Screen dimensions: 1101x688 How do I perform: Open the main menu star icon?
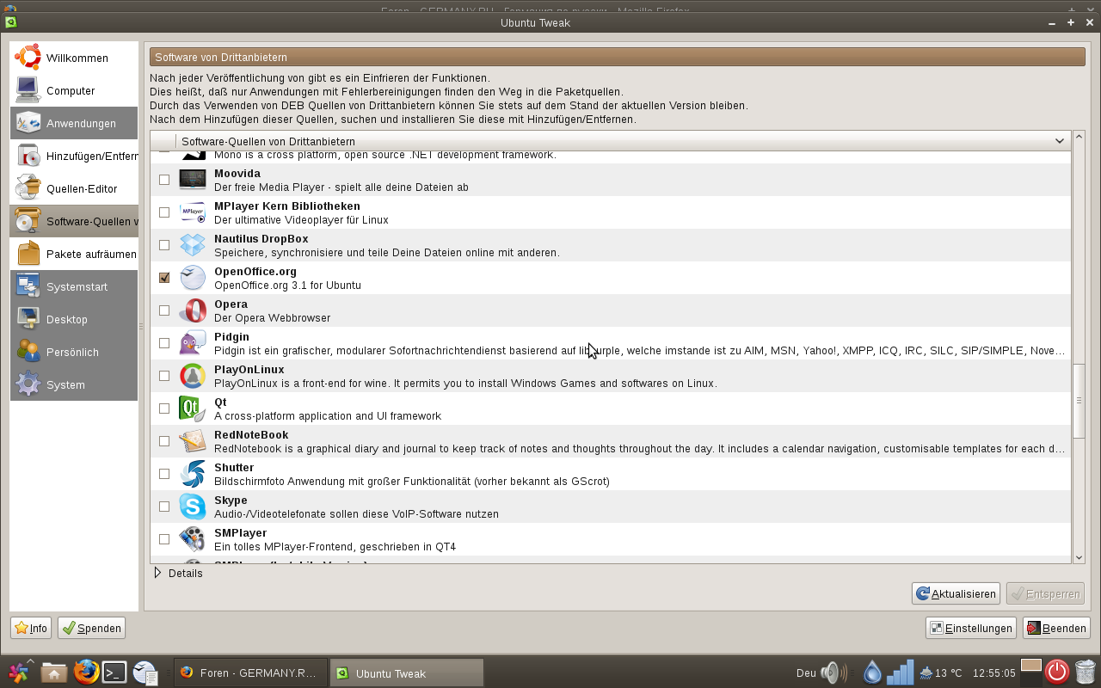coord(18,673)
